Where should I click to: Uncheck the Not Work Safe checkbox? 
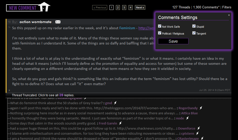pos(160,26)
